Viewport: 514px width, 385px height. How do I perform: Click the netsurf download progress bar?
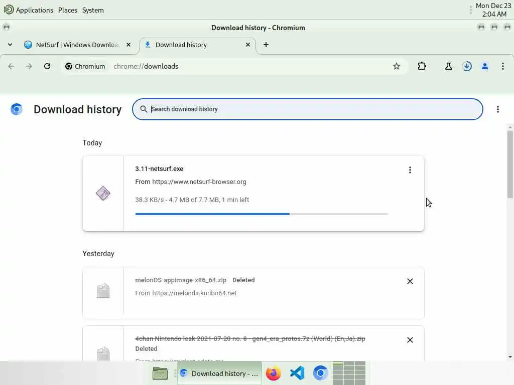click(262, 214)
